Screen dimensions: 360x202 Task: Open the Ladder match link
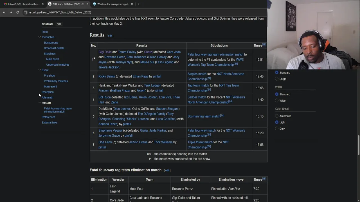click(197, 97)
